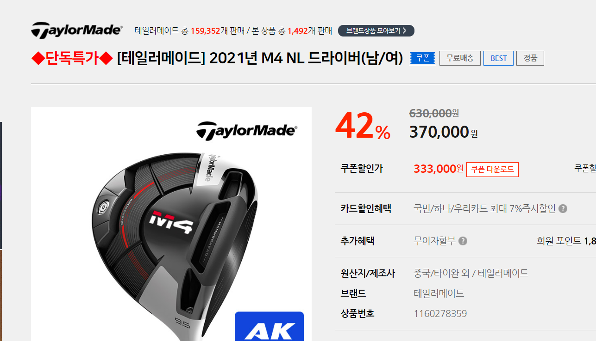Click the 테일러메이드 brand name value
The width and height of the screenshot is (596, 341).
point(439,293)
